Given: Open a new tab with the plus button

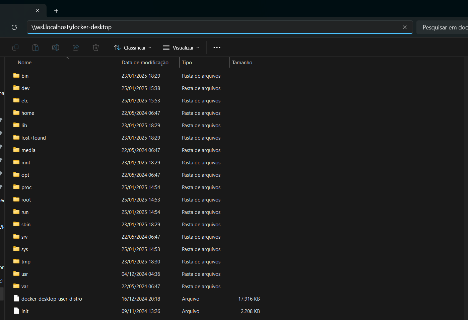Looking at the screenshot, I should [56, 11].
